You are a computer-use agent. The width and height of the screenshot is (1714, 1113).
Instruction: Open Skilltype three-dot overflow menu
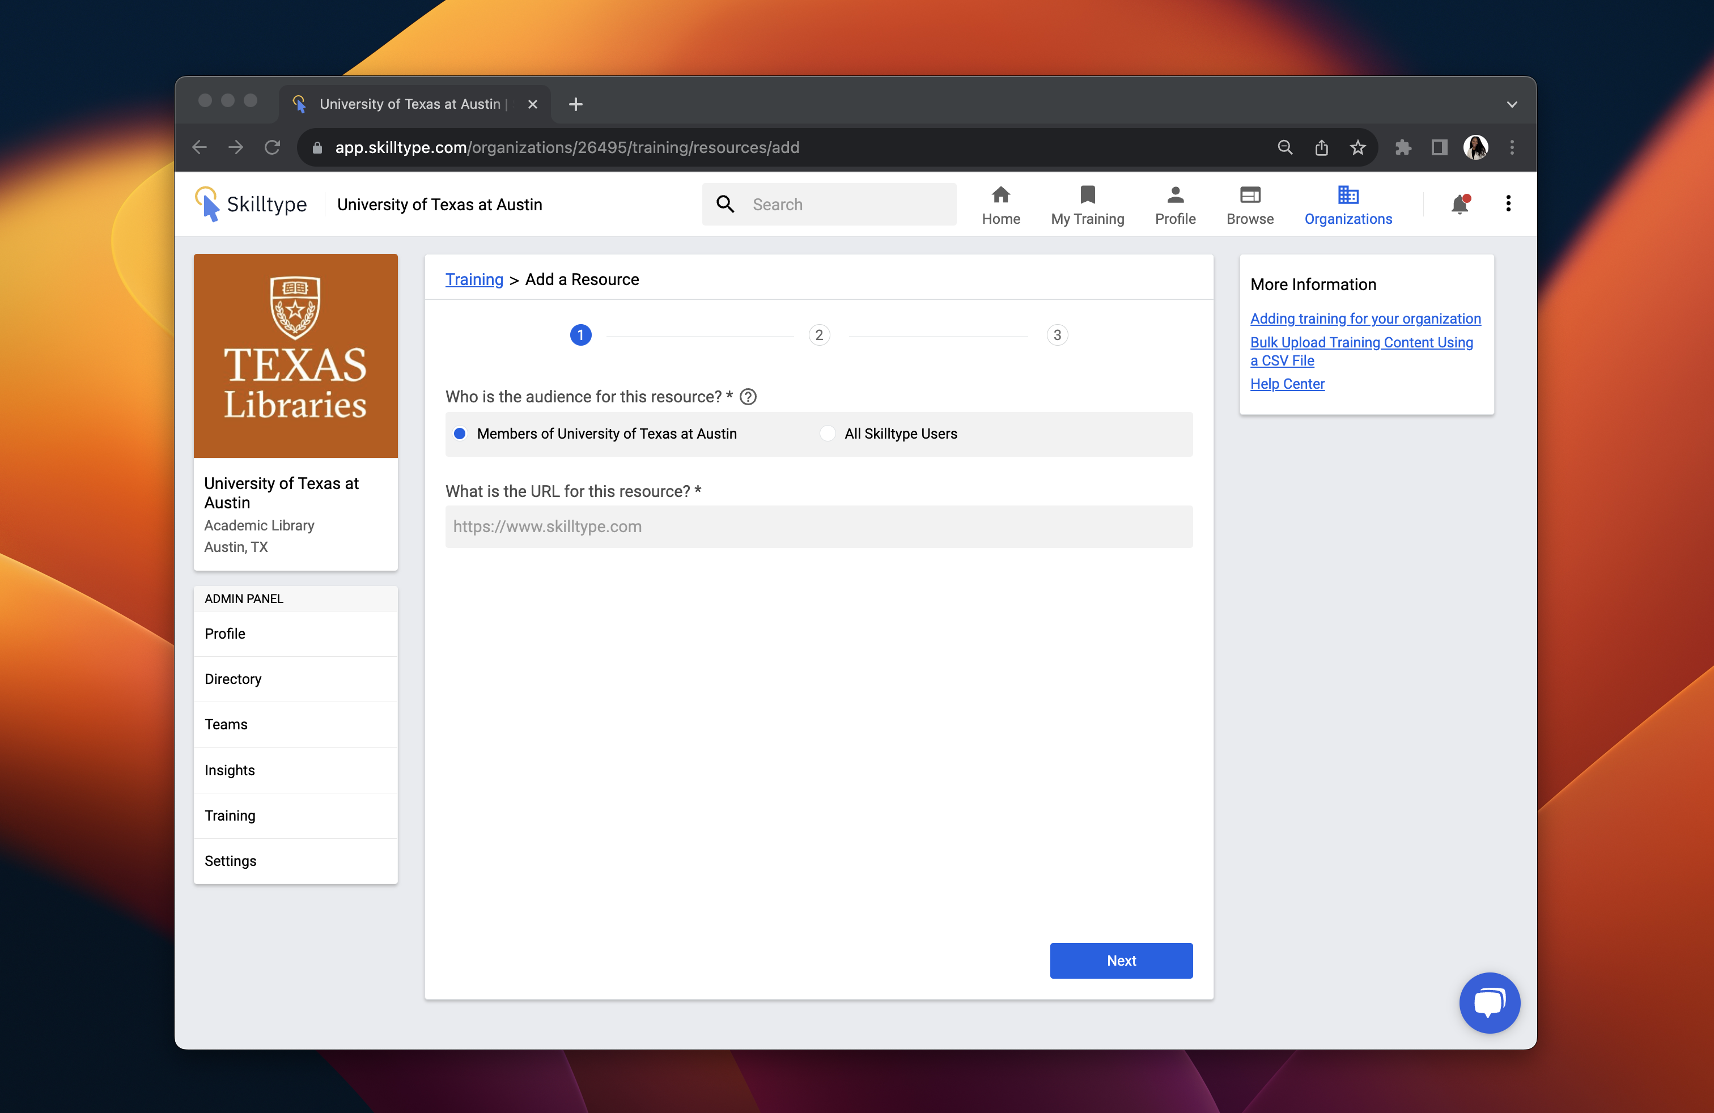point(1508,204)
